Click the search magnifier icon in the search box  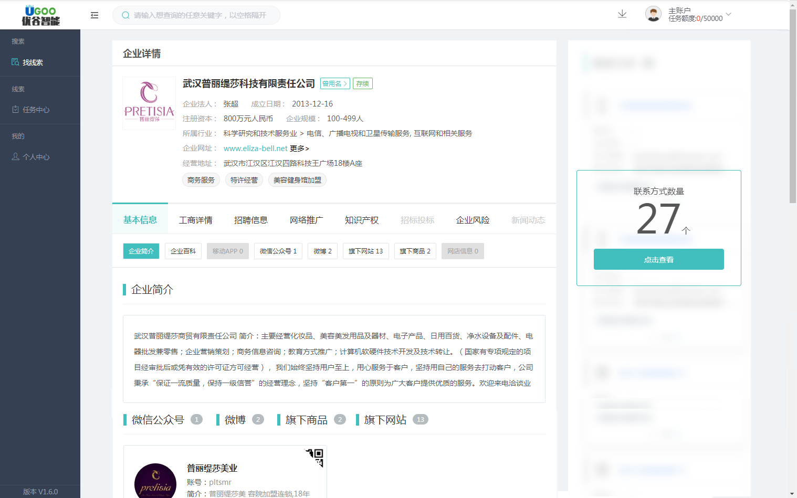[125, 15]
